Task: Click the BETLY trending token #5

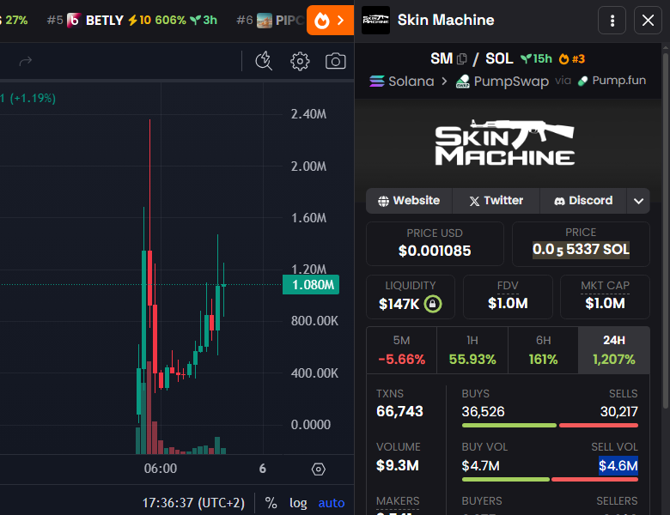Action: click(132, 20)
